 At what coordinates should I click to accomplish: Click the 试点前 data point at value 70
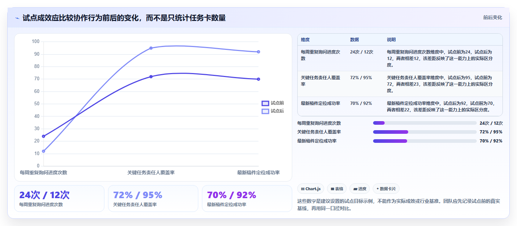tap(258, 79)
